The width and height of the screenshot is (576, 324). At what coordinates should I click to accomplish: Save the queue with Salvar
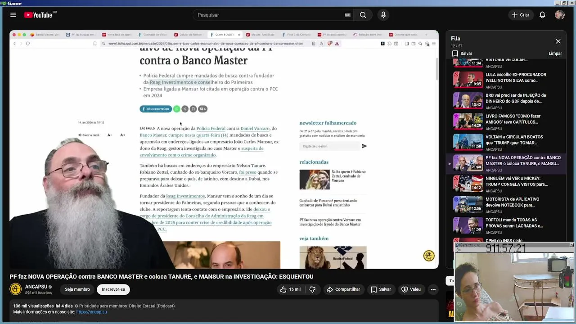pos(462,54)
